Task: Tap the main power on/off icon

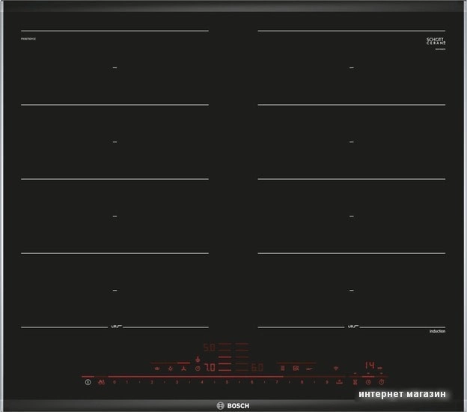Action: coord(88,382)
